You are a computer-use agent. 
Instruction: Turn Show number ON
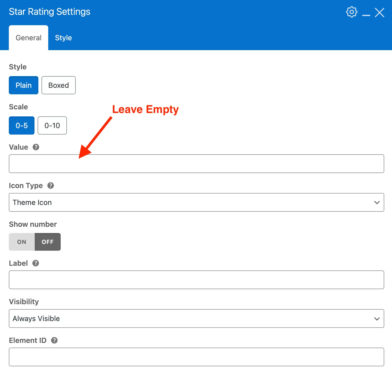coord(22,242)
